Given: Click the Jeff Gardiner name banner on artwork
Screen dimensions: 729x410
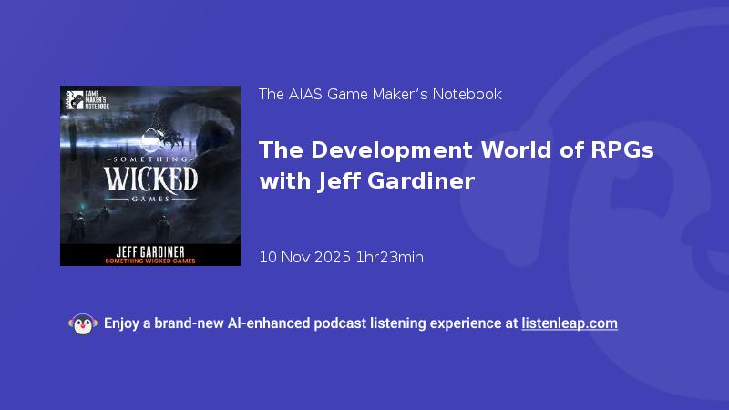Looking at the screenshot, I should click(150, 255).
